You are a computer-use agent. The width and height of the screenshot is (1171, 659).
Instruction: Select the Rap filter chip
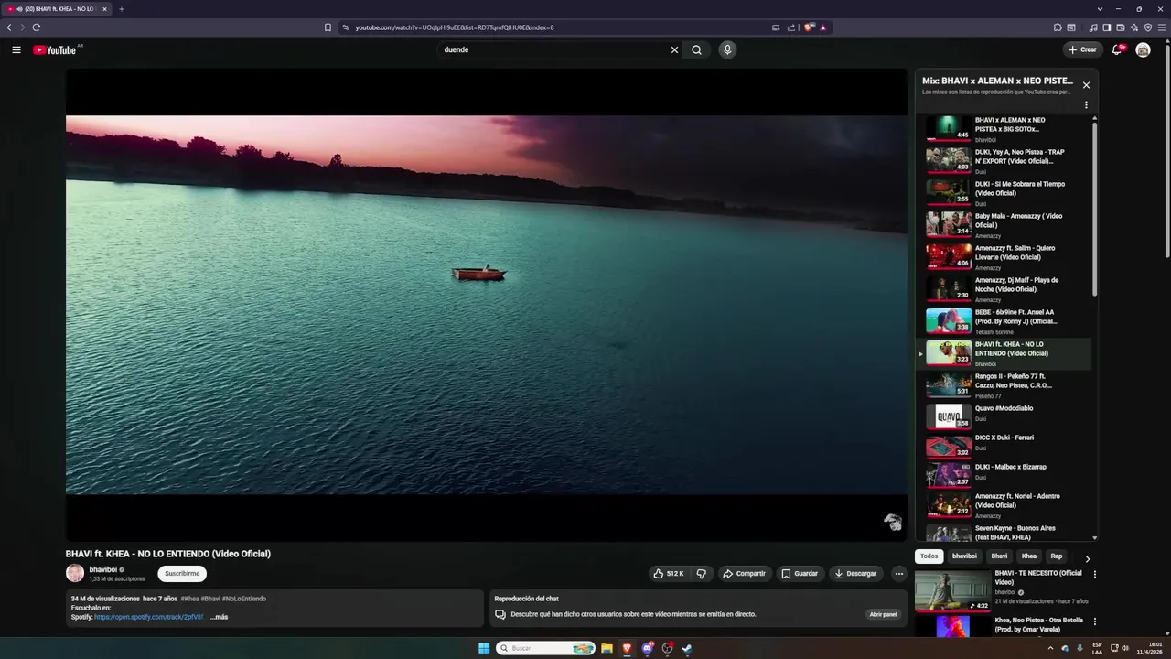[1057, 556]
